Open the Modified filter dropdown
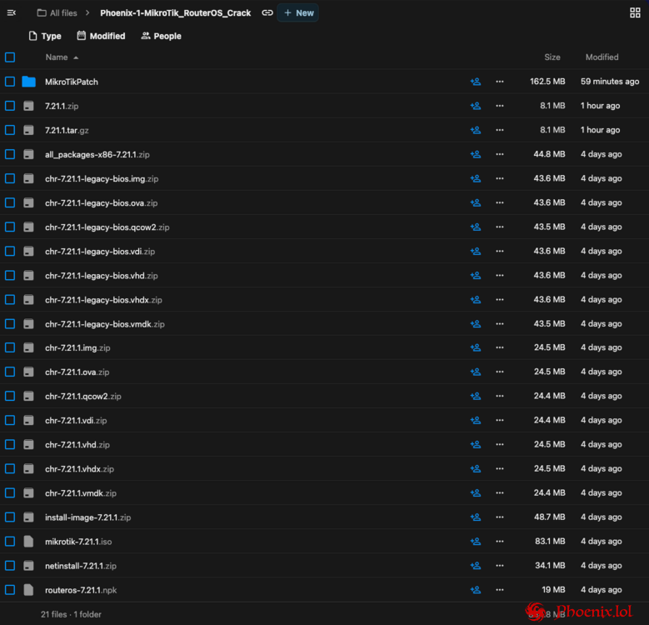 [101, 36]
